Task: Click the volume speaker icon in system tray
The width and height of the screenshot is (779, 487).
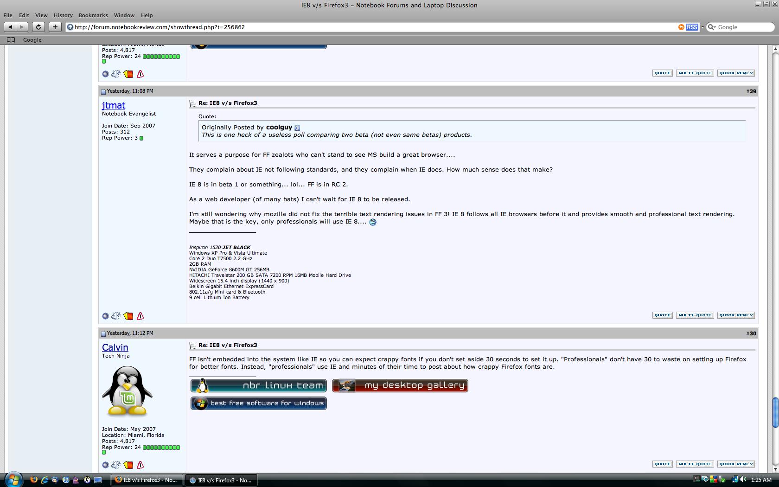Action: pyautogui.click(x=743, y=480)
